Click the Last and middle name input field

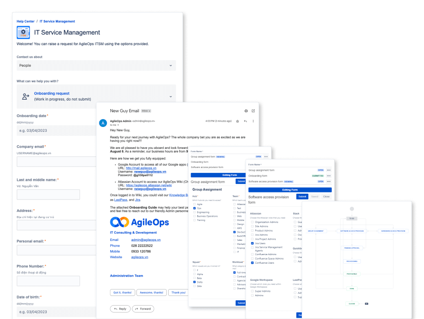click(48, 194)
